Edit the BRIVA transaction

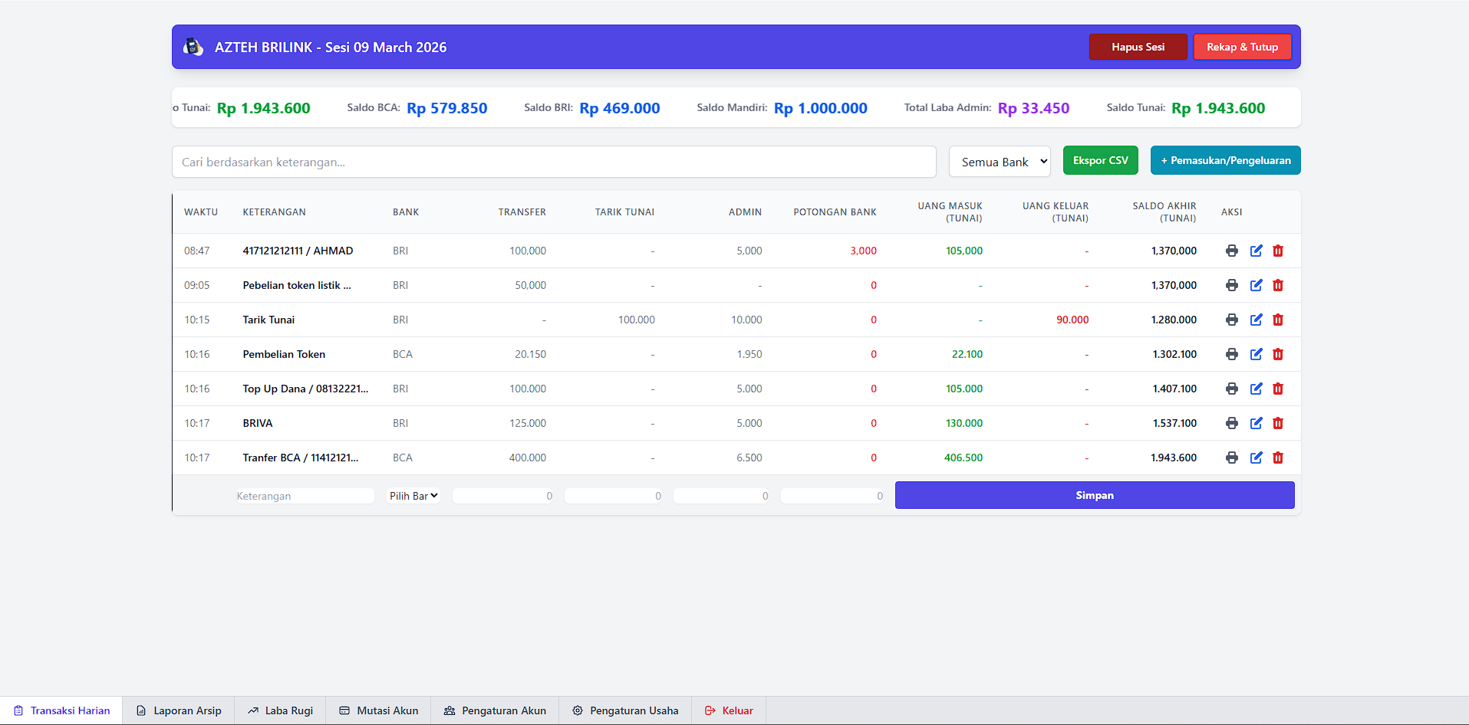1256,423
